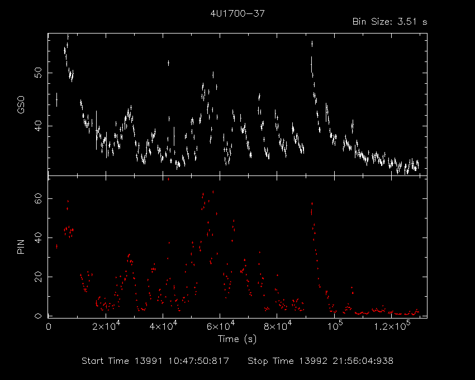The image size is (475, 380).
Task: Click the x-axis tick label 8×10^4
Action: pyautogui.click(x=278, y=325)
